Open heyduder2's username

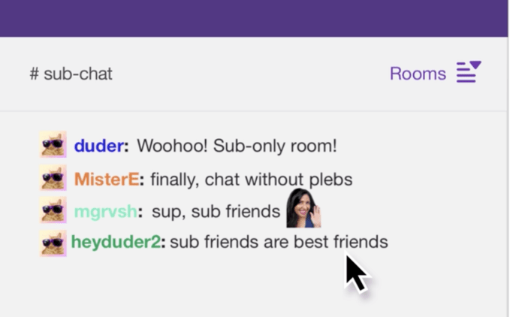click(116, 242)
